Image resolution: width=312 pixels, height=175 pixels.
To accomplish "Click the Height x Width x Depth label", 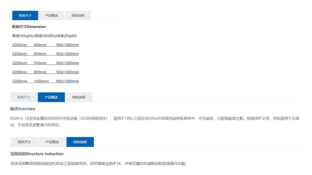I will coord(44,36).
